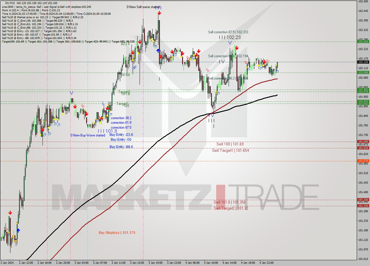Click the red sell arrow at chart peak
370x266 pixels.
pos(159,13)
